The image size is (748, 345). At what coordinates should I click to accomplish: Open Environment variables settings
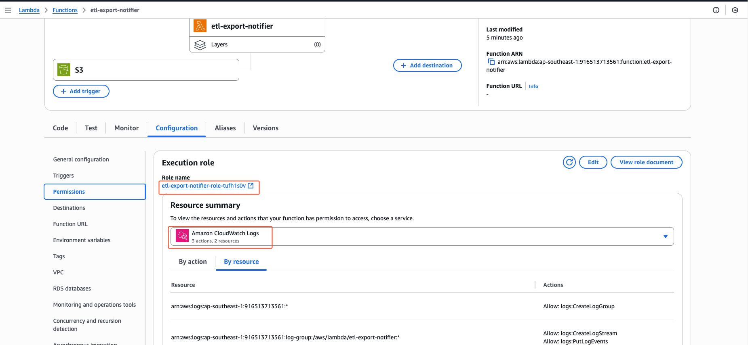pyautogui.click(x=82, y=240)
